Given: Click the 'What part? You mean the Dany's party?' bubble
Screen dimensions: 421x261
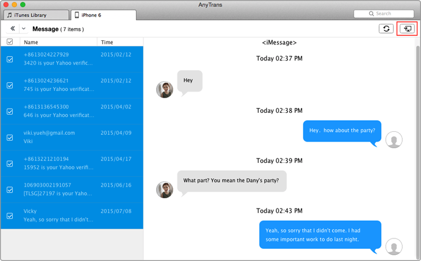Looking at the screenshot, I should pyautogui.click(x=232, y=181).
